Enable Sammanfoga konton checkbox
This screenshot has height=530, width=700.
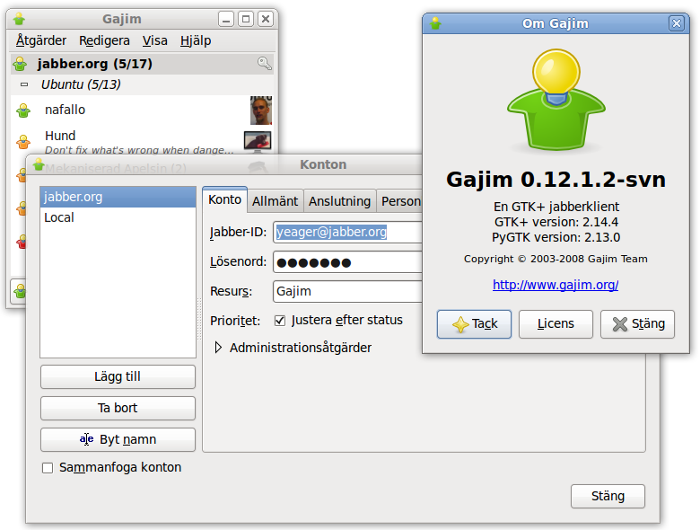click(x=48, y=468)
